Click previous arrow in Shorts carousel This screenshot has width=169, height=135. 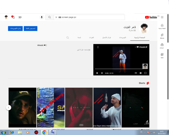point(9,108)
